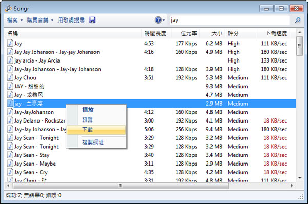This screenshot has height=204, width=308.
Task: Click the 177 Kbps bitrate cell
Action: pyautogui.click(x=186, y=44)
